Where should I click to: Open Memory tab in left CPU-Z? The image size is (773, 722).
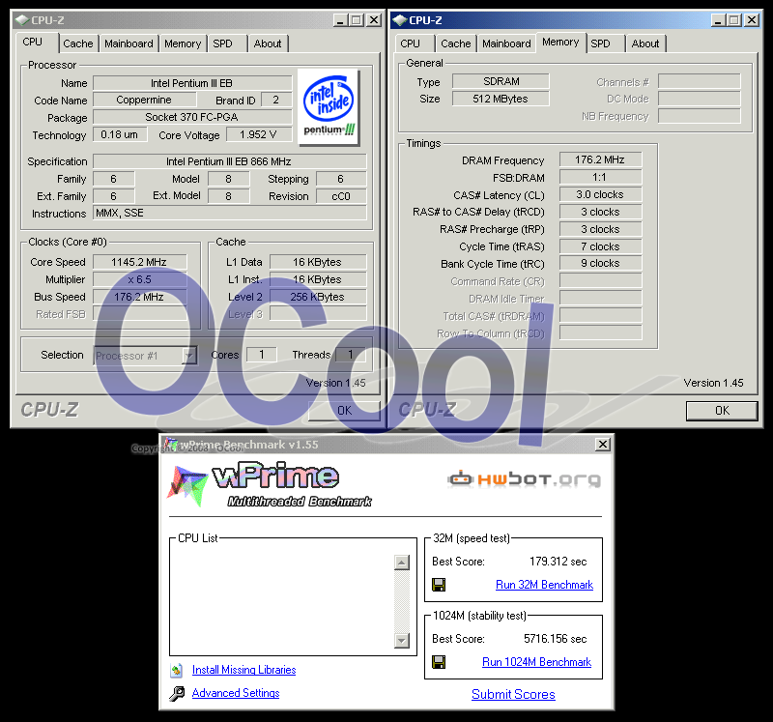pos(183,43)
